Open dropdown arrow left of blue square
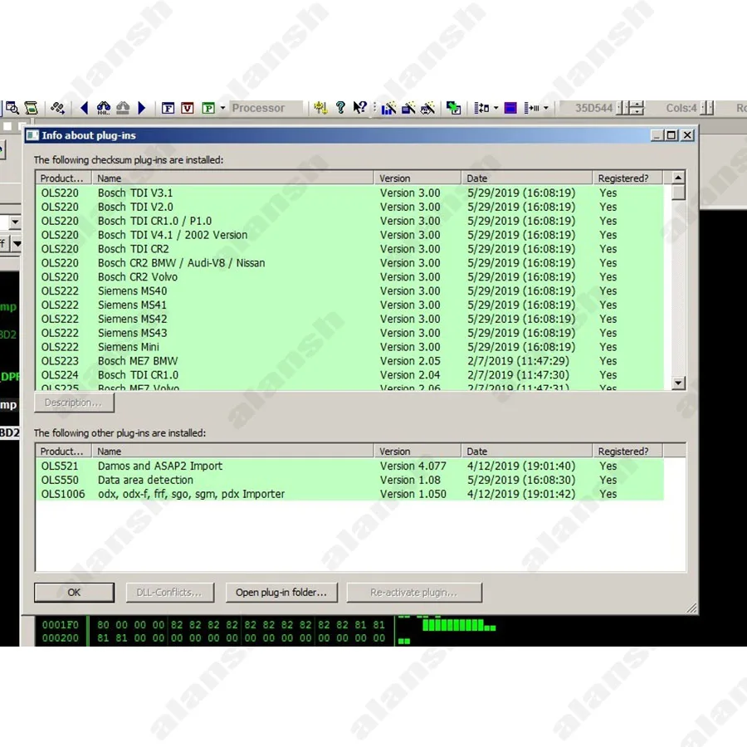The height and width of the screenshot is (747, 747). tap(496, 108)
